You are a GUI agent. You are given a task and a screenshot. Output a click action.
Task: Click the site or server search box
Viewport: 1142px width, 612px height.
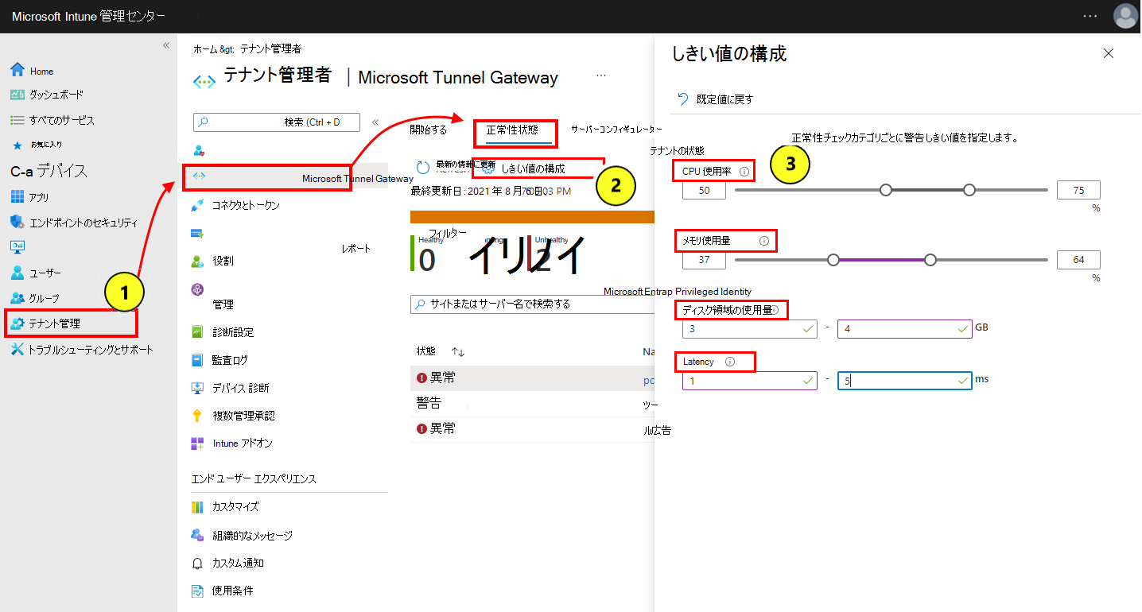pos(533,304)
